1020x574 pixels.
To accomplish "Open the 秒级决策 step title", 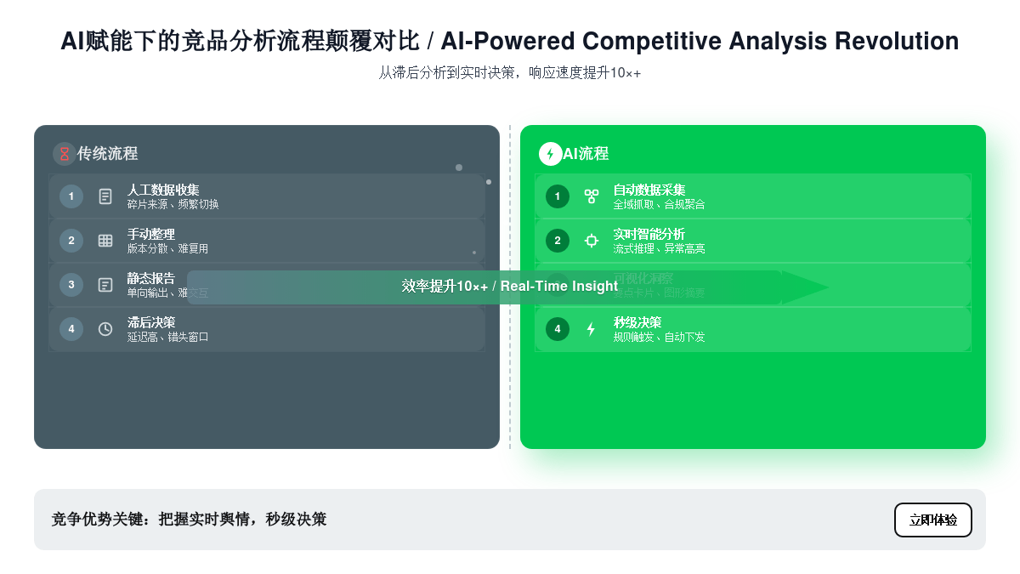I will (x=637, y=322).
